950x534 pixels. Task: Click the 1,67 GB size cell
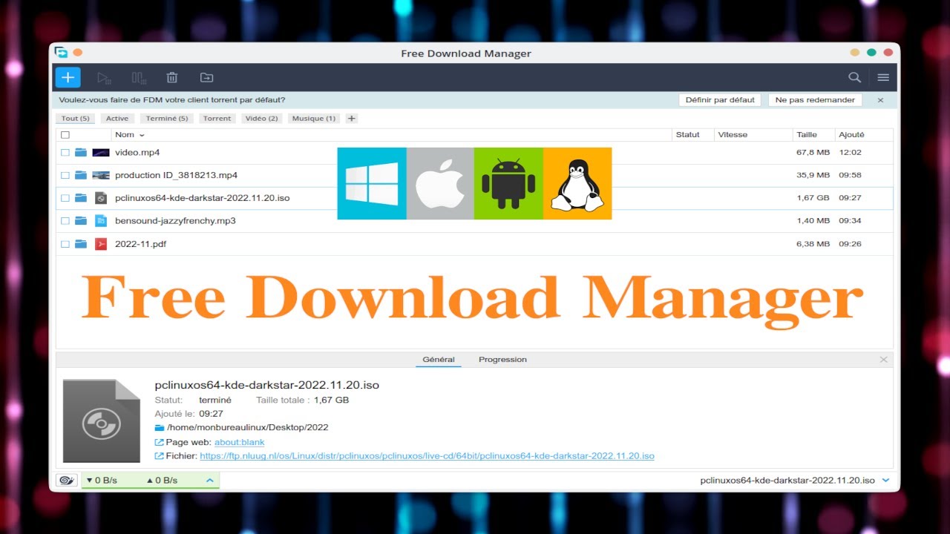(813, 198)
